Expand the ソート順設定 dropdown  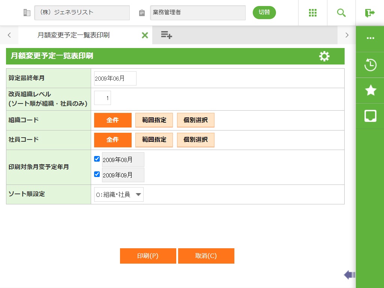118,195
